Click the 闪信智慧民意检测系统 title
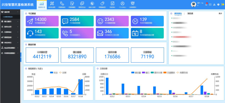 pos(18,4)
